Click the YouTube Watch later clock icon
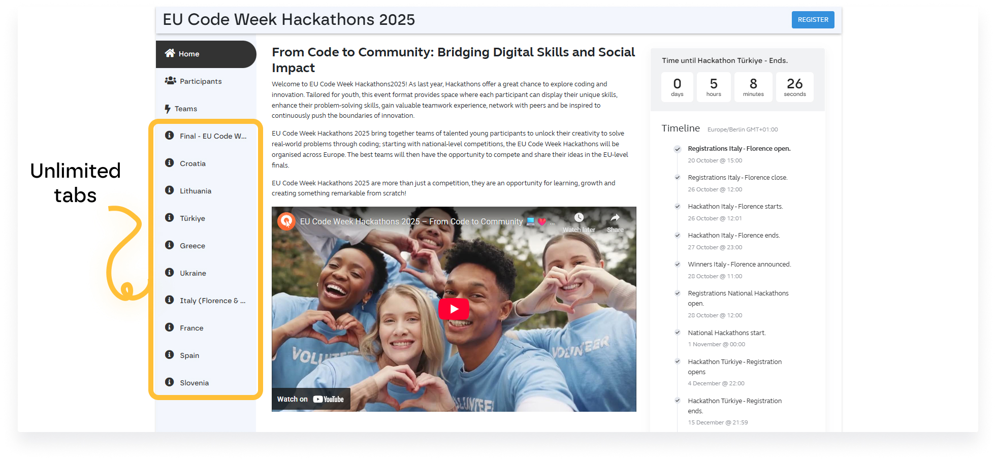The height and width of the screenshot is (461, 996). point(579,218)
